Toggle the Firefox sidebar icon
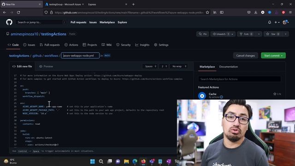Viewport: 295px width, 166px height. pos(222,12)
